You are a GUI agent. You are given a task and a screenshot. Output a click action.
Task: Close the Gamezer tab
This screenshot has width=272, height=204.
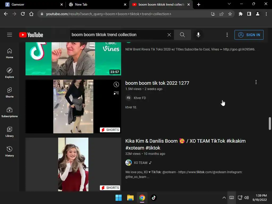(62, 5)
